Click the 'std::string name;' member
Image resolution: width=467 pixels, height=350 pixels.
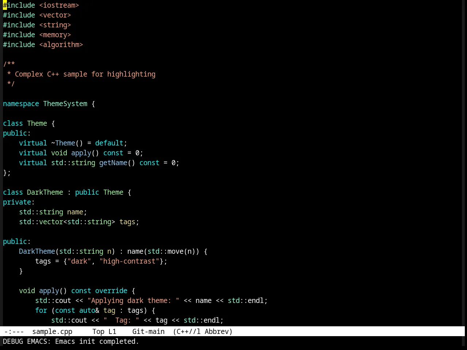coord(53,212)
